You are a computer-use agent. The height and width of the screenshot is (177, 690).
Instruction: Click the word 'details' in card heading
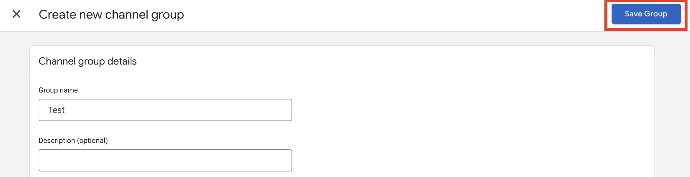122,61
